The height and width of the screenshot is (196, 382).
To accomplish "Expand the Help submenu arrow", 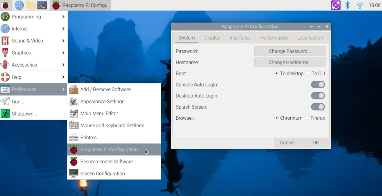I will [63, 77].
